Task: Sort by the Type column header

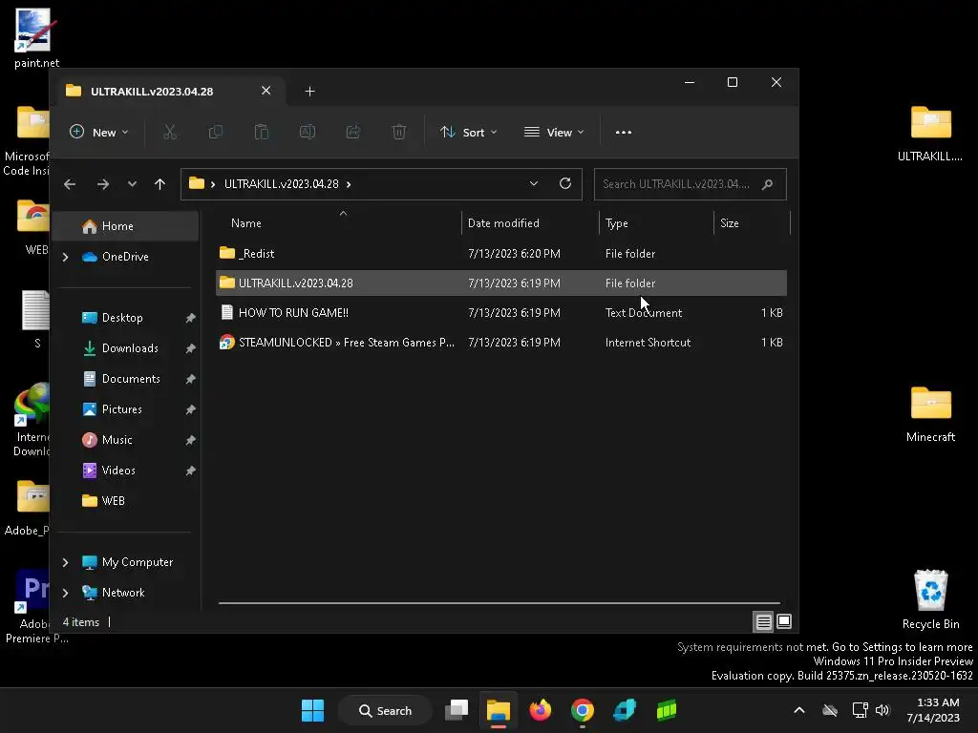Action: point(656,223)
